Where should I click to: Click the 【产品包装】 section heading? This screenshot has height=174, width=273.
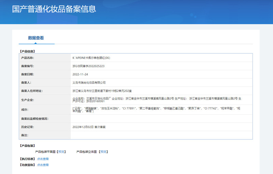[26, 146]
